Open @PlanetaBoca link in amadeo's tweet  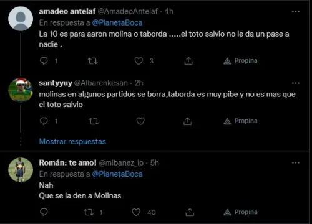click(117, 22)
